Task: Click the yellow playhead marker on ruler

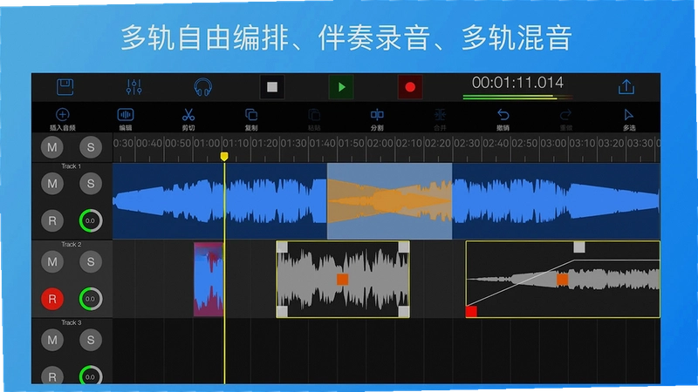Action: pos(224,157)
